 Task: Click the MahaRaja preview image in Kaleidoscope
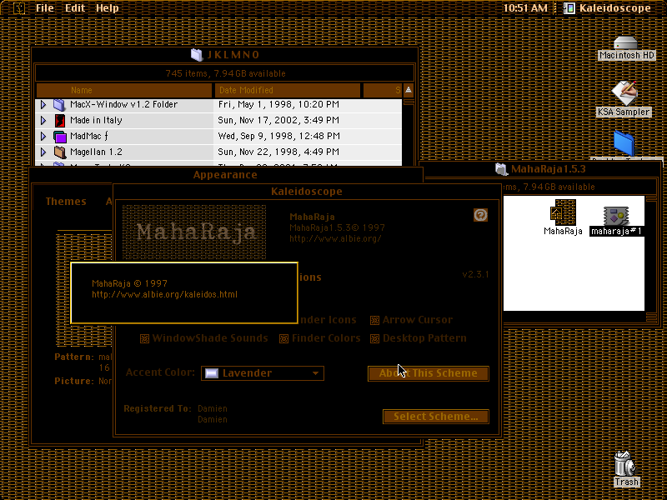(194, 232)
